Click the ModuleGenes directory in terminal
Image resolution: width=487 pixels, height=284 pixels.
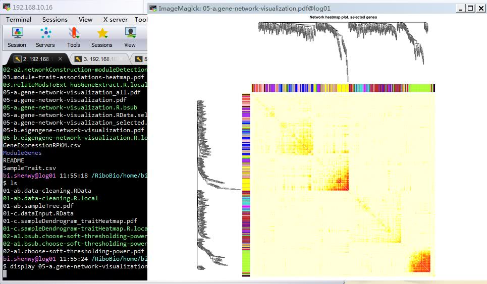[22, 153]
